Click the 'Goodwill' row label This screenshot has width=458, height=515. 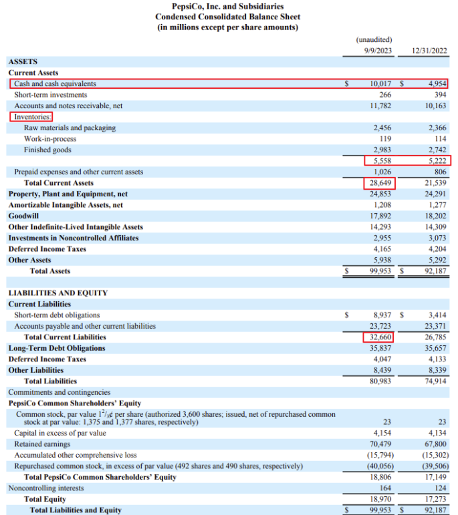click(x=23, y=216)
